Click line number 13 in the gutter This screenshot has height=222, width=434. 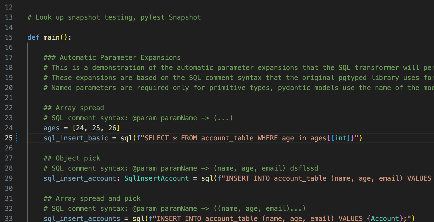[9, 17]
